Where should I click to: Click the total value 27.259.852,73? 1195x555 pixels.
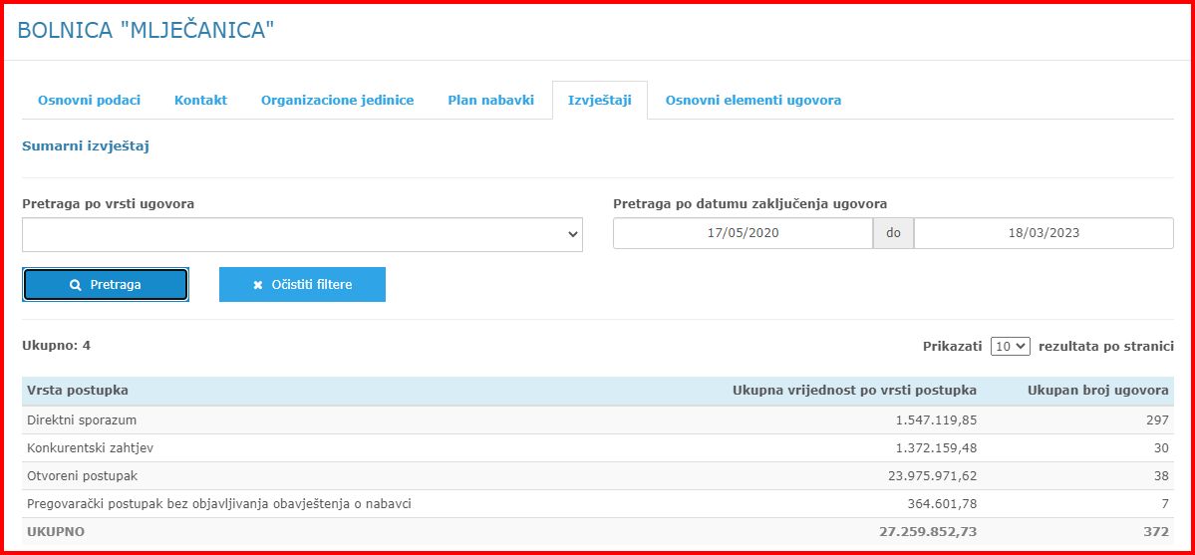(928, 531)
